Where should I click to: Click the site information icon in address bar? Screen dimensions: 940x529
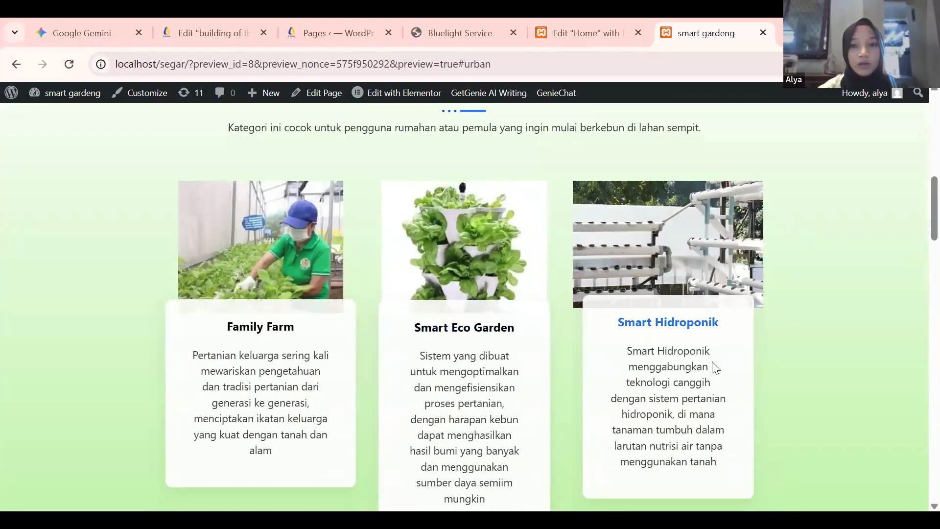100,64
